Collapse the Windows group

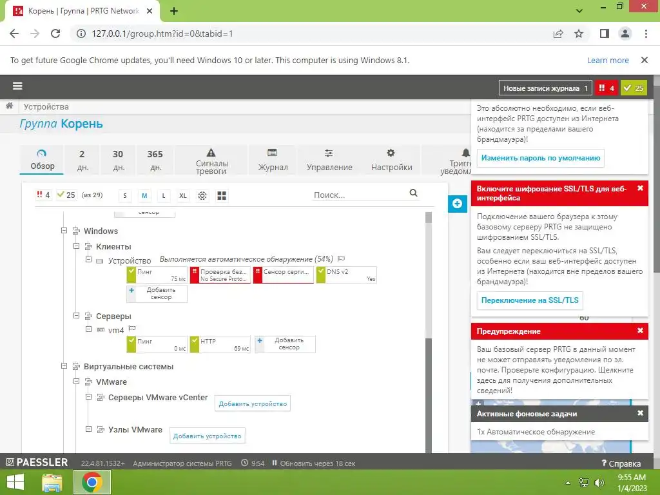[x=64, y=230]
